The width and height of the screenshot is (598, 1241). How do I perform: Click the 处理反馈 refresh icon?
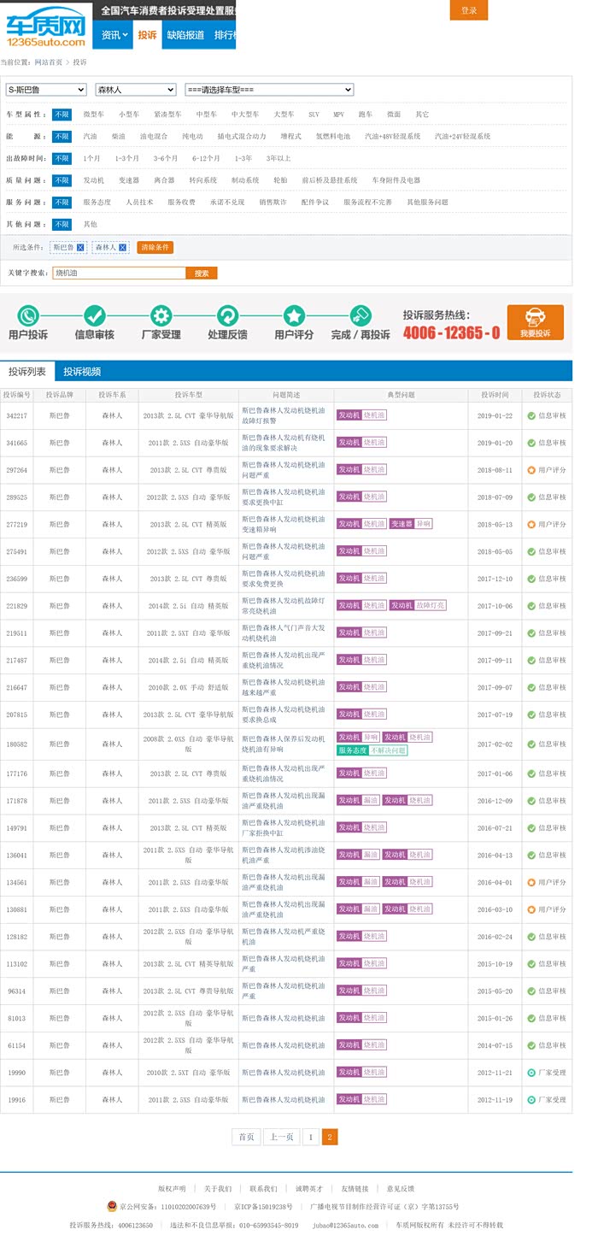pos(227,315)
